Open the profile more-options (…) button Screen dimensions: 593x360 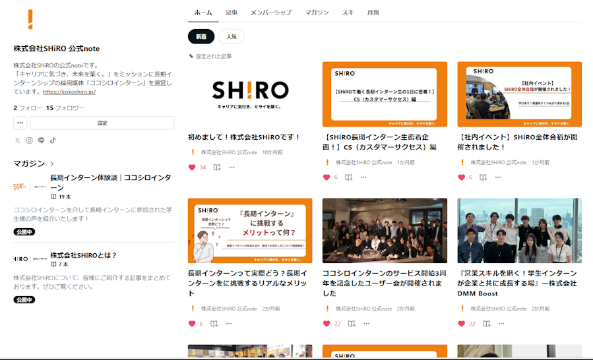coord(20,123)
